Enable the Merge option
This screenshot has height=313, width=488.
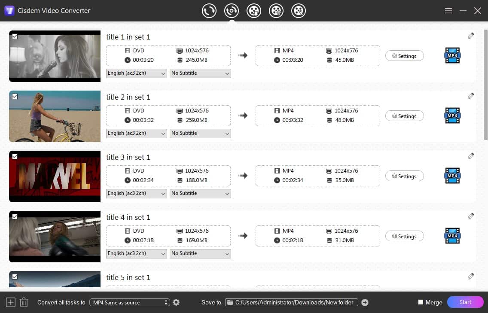click(420, 302)
